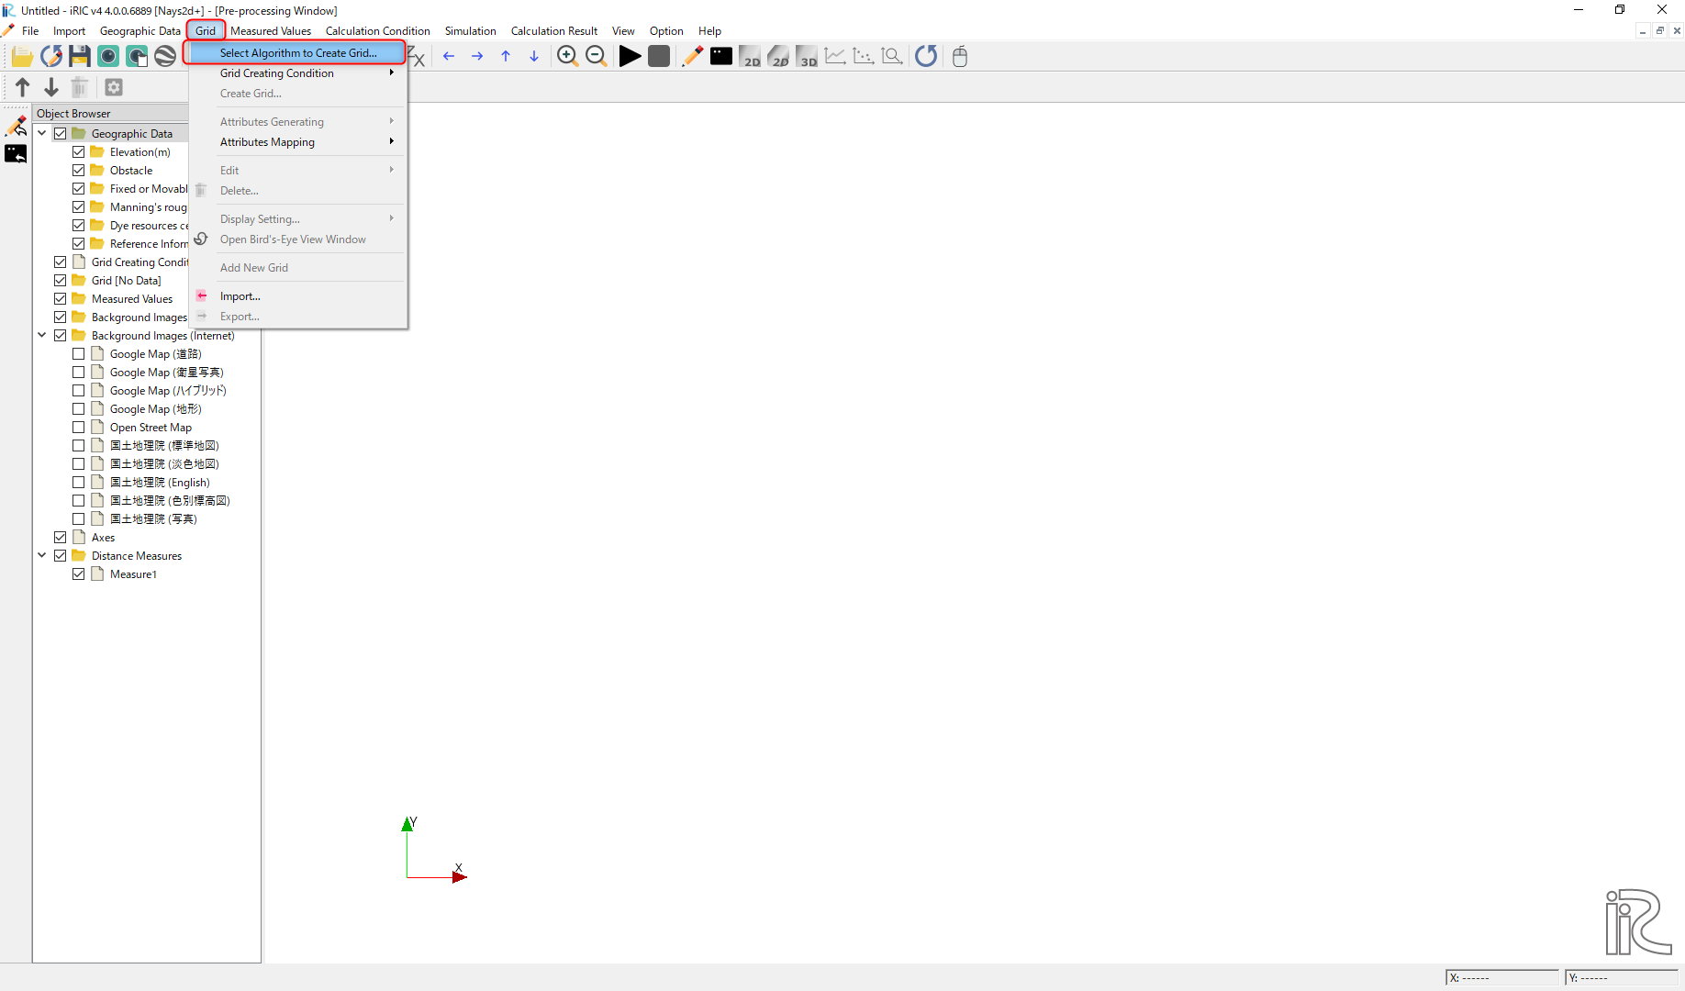Expand the Attributes Mapping submenu
The image size is (1685, 991).
point(298,142)
